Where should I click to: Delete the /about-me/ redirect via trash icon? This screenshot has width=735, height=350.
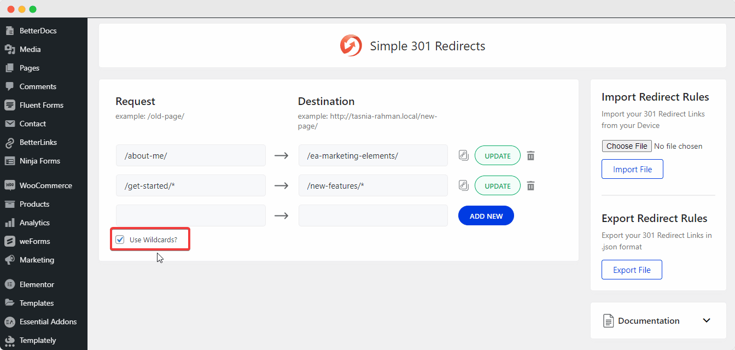point(530,155)
